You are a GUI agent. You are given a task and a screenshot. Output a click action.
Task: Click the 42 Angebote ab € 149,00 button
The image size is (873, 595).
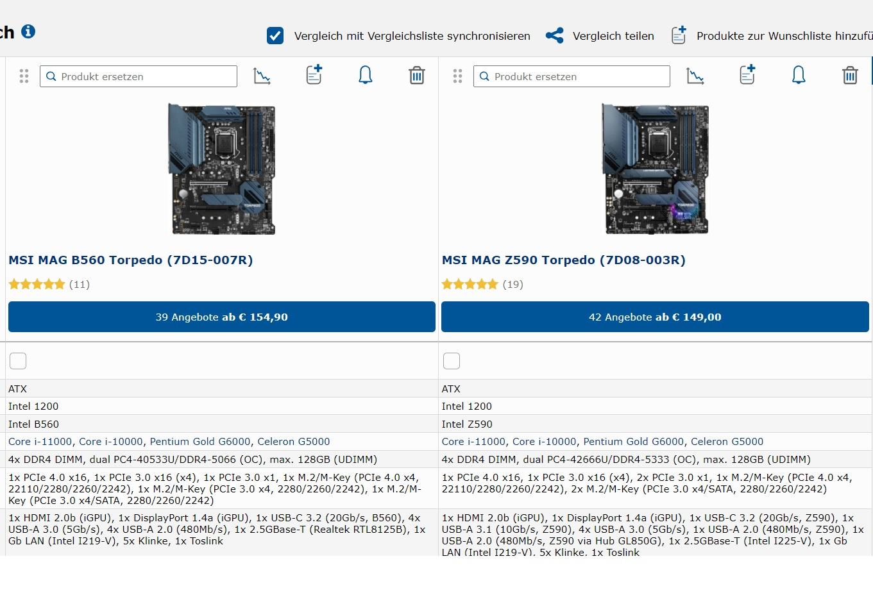tap(655, 317)
